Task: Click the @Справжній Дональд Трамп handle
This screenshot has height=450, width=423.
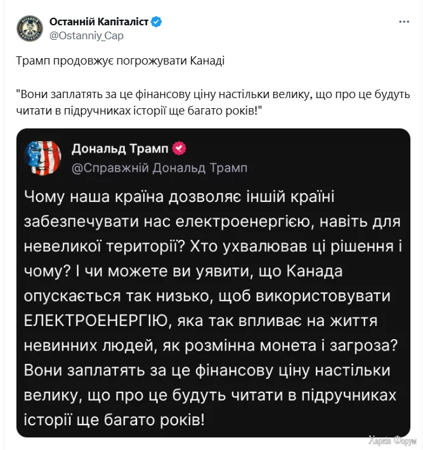Action: [159, 168]
